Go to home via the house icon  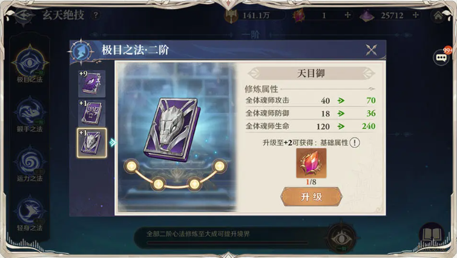point(438,16)
